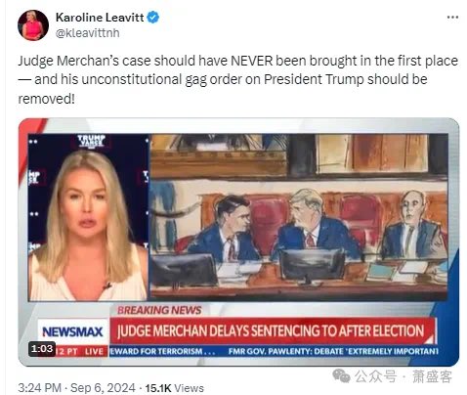Select the tweet text about Judge Merchan

click(237, 79)
